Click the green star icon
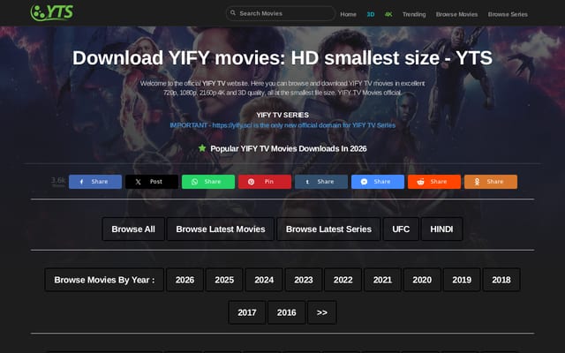The height and width of the screenshot is (353, 565). point(202,148)
